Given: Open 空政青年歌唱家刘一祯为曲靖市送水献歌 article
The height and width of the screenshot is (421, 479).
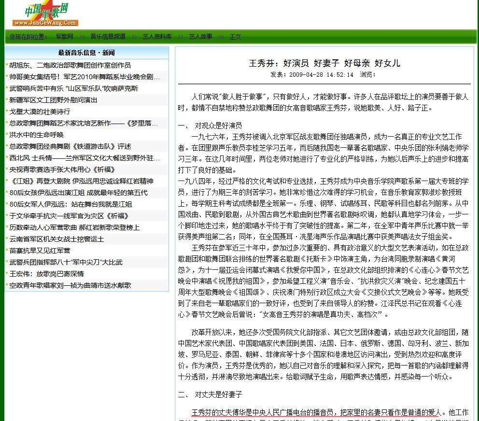Looking at the screenshot, I should tap(70, 286).
